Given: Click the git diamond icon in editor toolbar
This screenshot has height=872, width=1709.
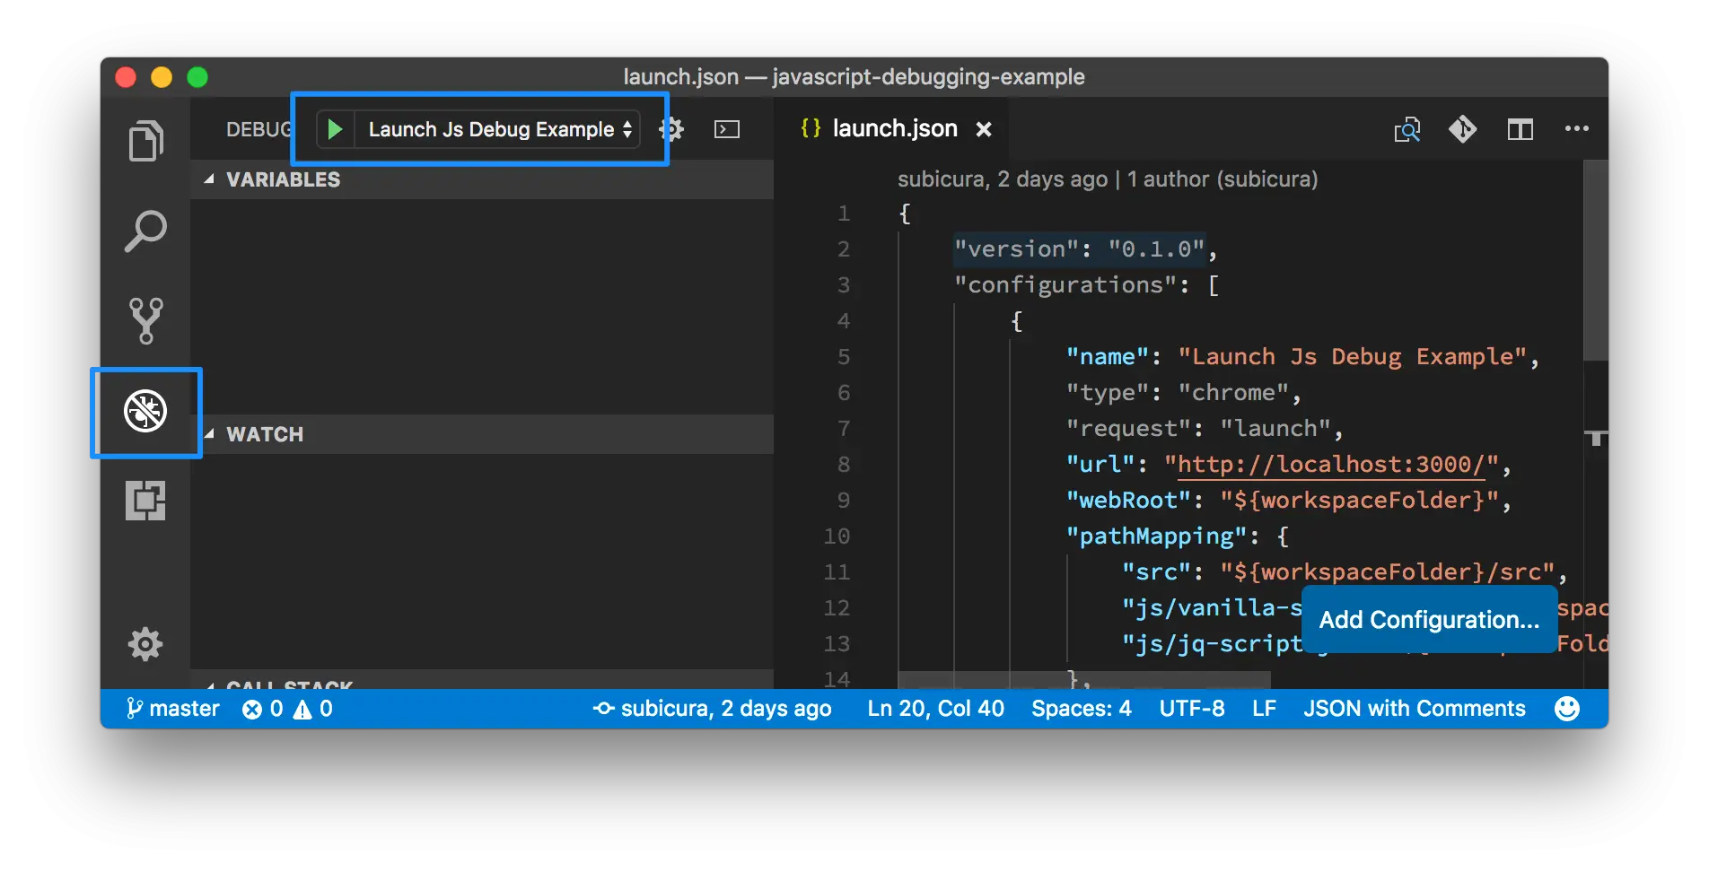Looking at the screenshot, I should coord(1462,129).
